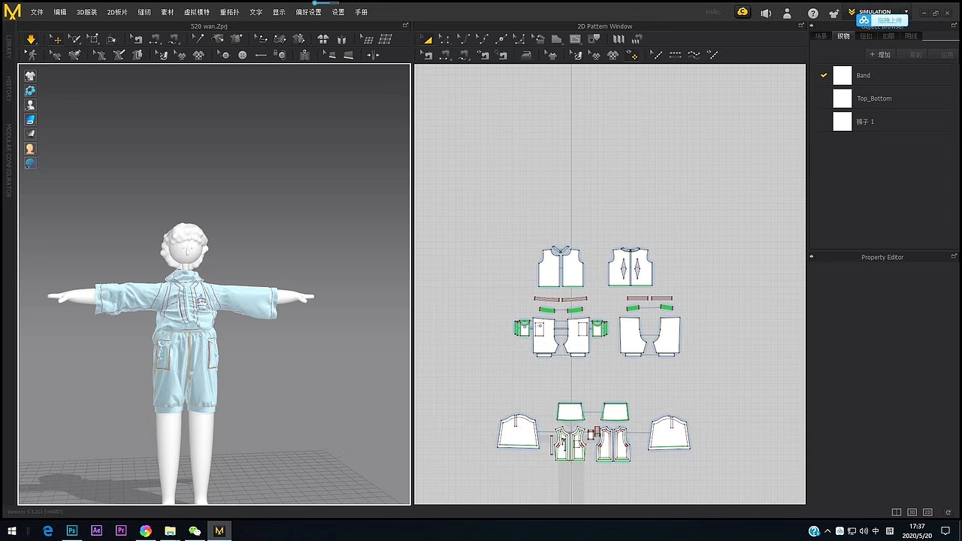The width and height of the screenshot is (962, 541).
Task: Select the pin/tack needle tool icon
Action: click(x=198, y=39)
